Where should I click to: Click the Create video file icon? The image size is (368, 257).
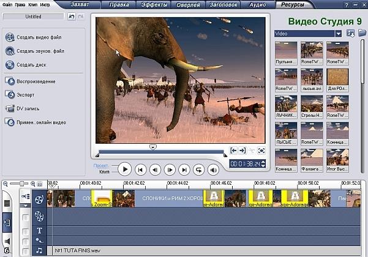10,37
